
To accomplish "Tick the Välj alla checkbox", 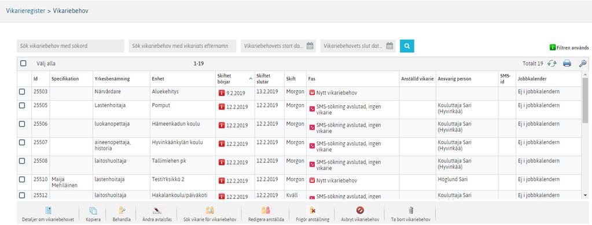I will [x=23, y=64].
